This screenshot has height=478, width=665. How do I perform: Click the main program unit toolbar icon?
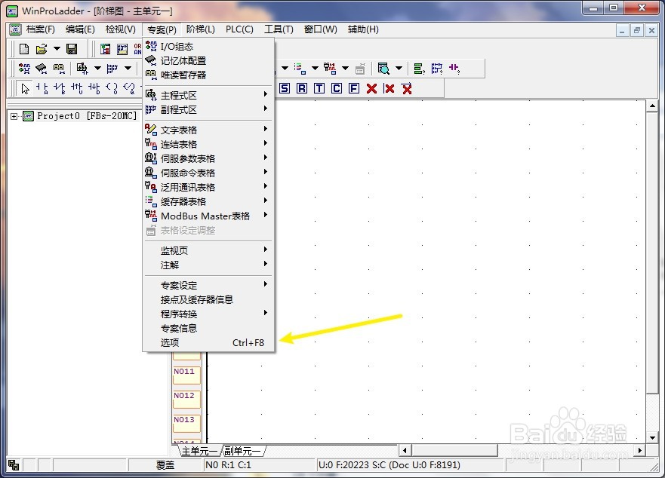click(x=82, y=68)
